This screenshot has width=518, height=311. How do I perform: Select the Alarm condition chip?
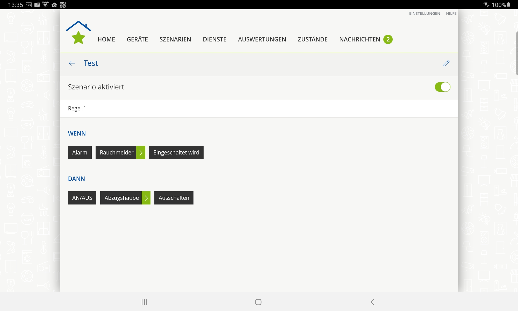coord(80,153)
